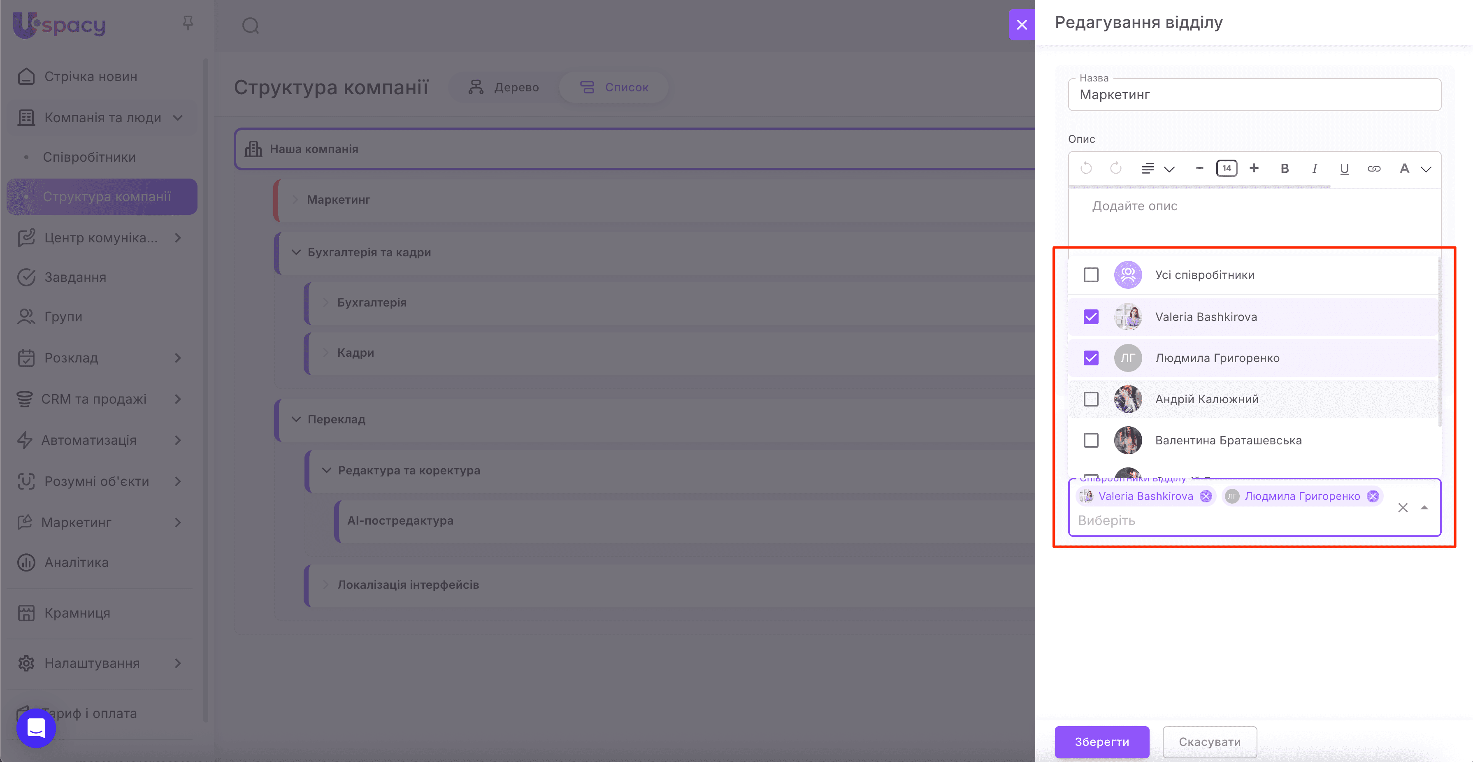Click the Зберегти button

[1101, 742]
